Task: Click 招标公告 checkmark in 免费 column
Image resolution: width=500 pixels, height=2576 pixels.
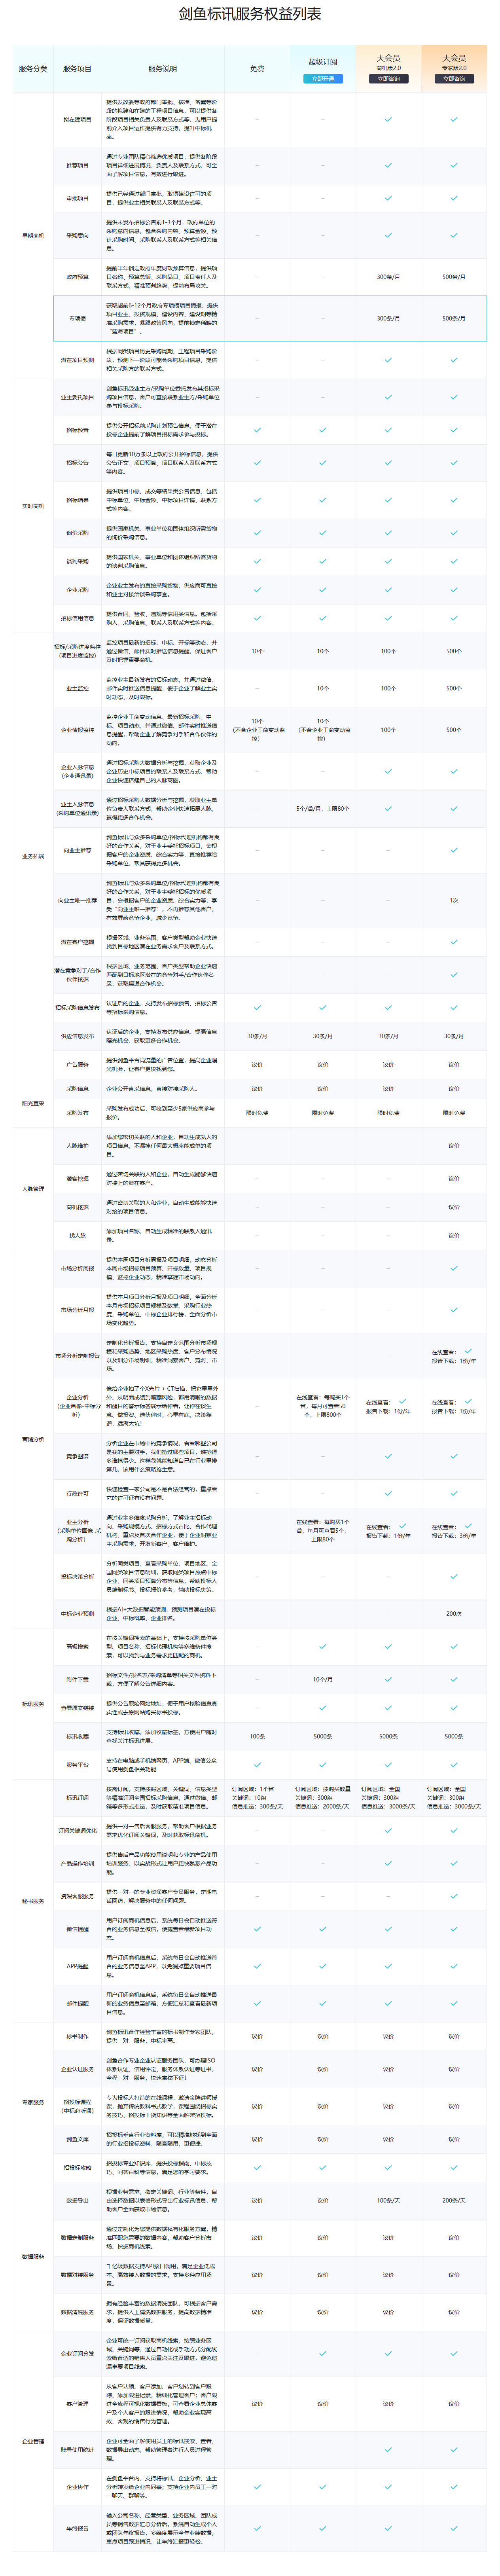Action: pyautogui.click(x=257, y=463)
